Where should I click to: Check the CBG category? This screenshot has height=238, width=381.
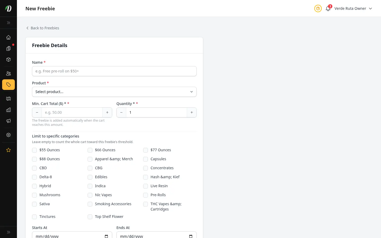pos(90,168)
